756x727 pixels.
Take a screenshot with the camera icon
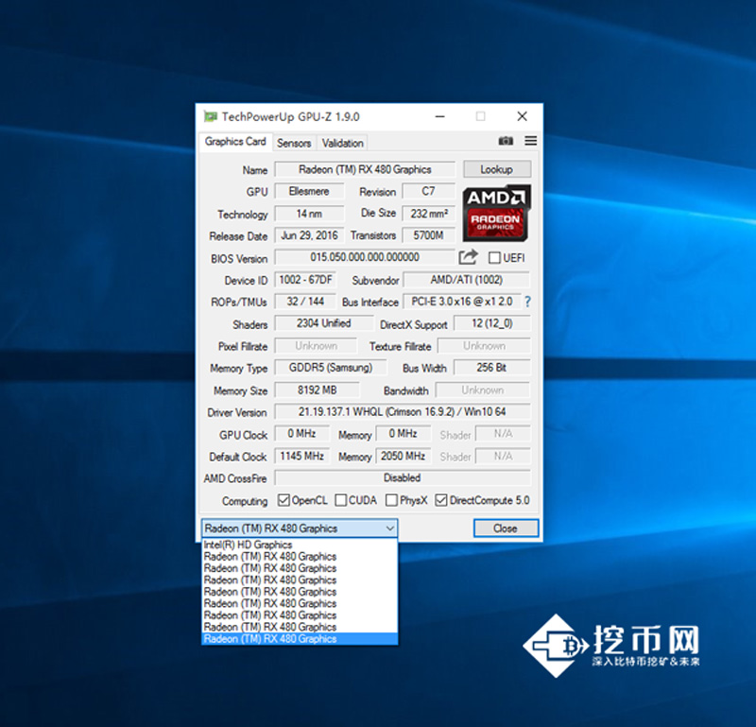[506, 141]
